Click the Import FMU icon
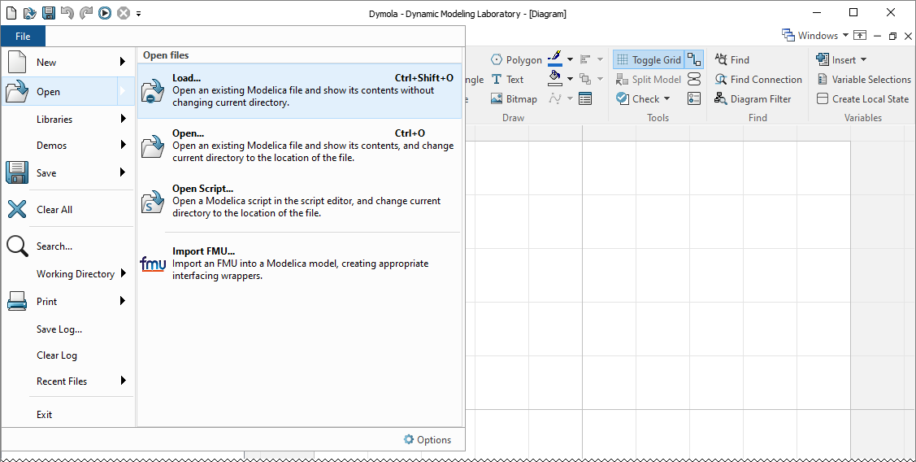The width and height of the screenshot is (916, 462). point(153,264)
